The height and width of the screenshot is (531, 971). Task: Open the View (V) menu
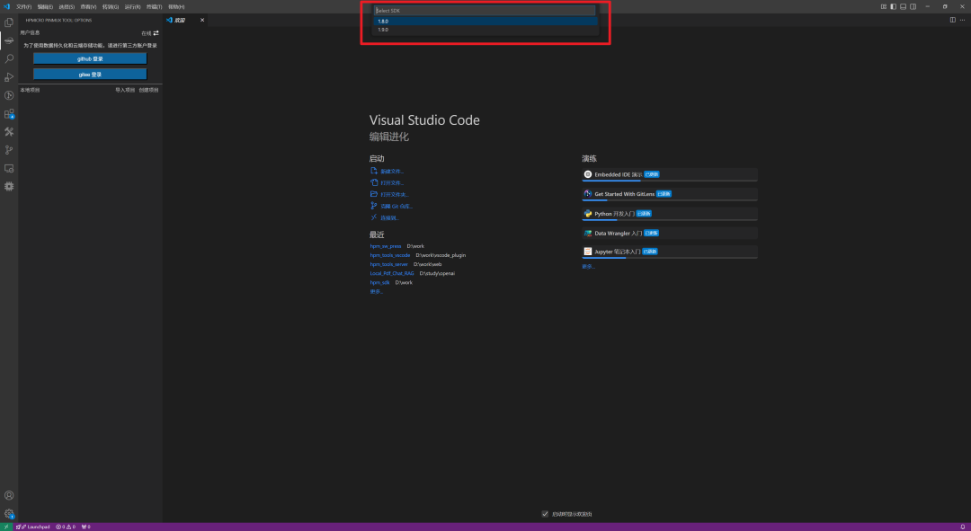click(x=88, y=7)
